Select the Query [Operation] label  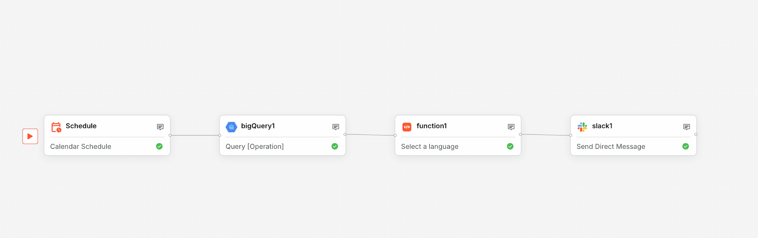255,146
